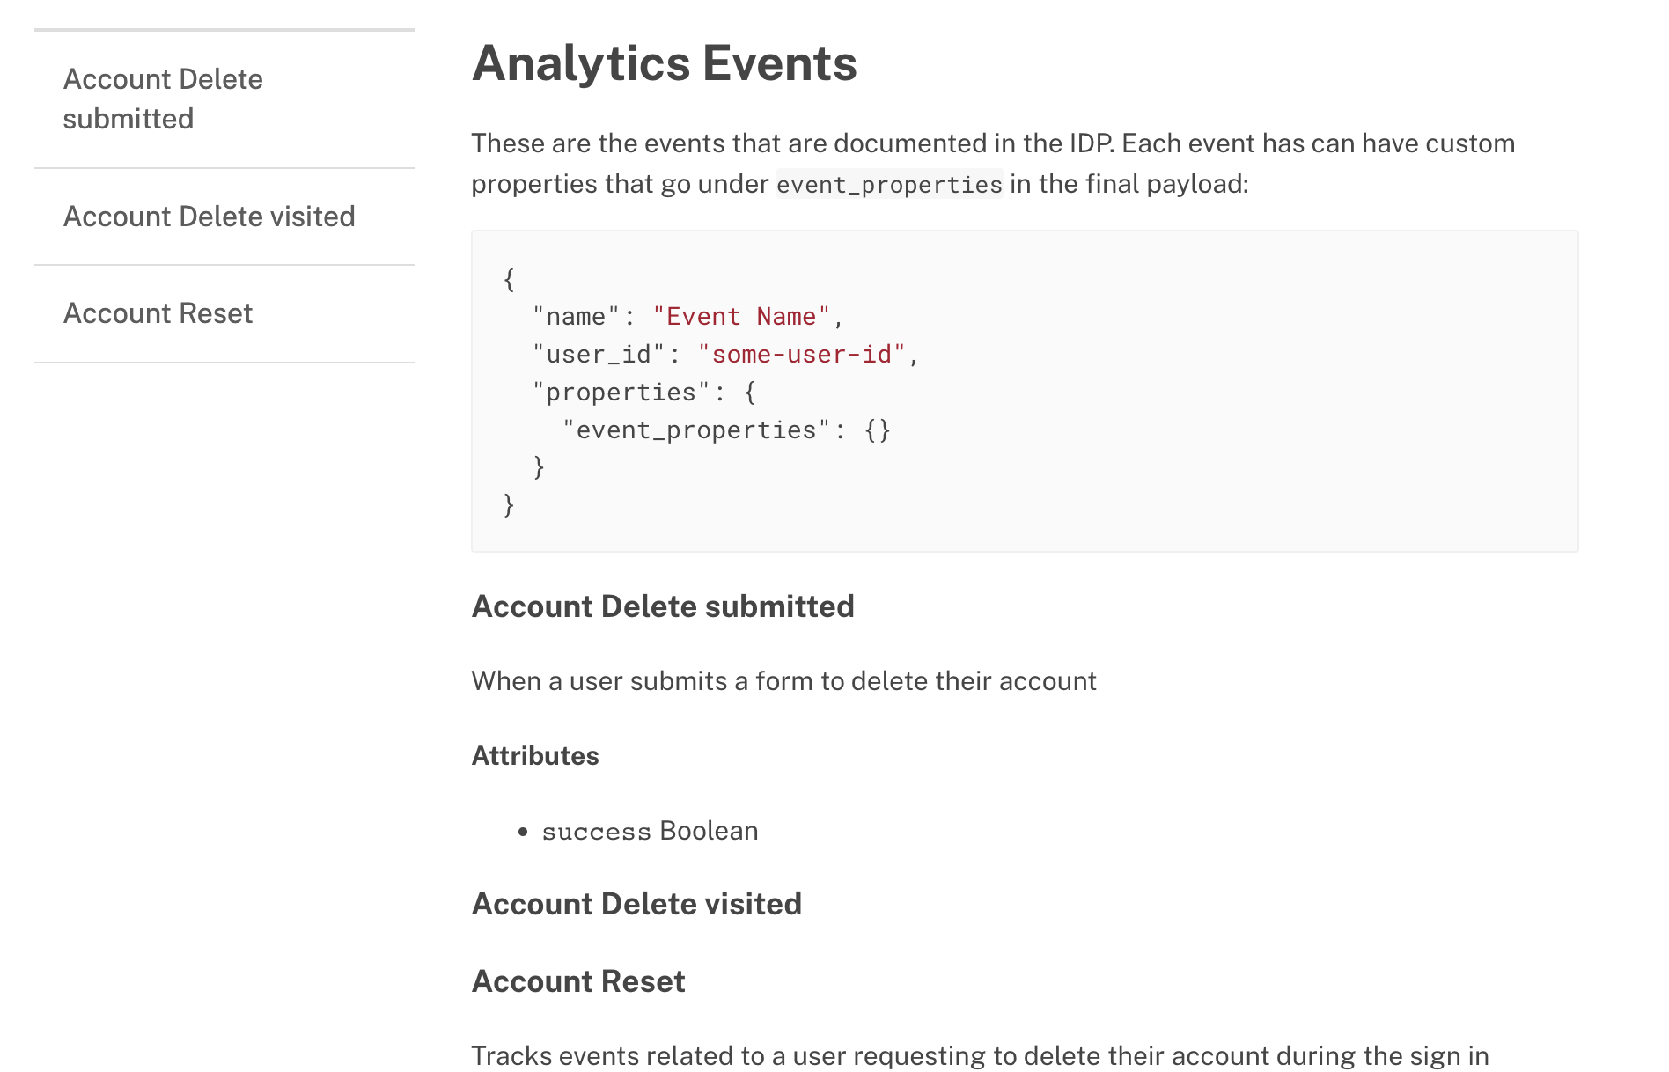Select Account Reset in the sidebar navigation
Image resolution: width=1669 pixels, height=1072 pixels.
(158, 313)
